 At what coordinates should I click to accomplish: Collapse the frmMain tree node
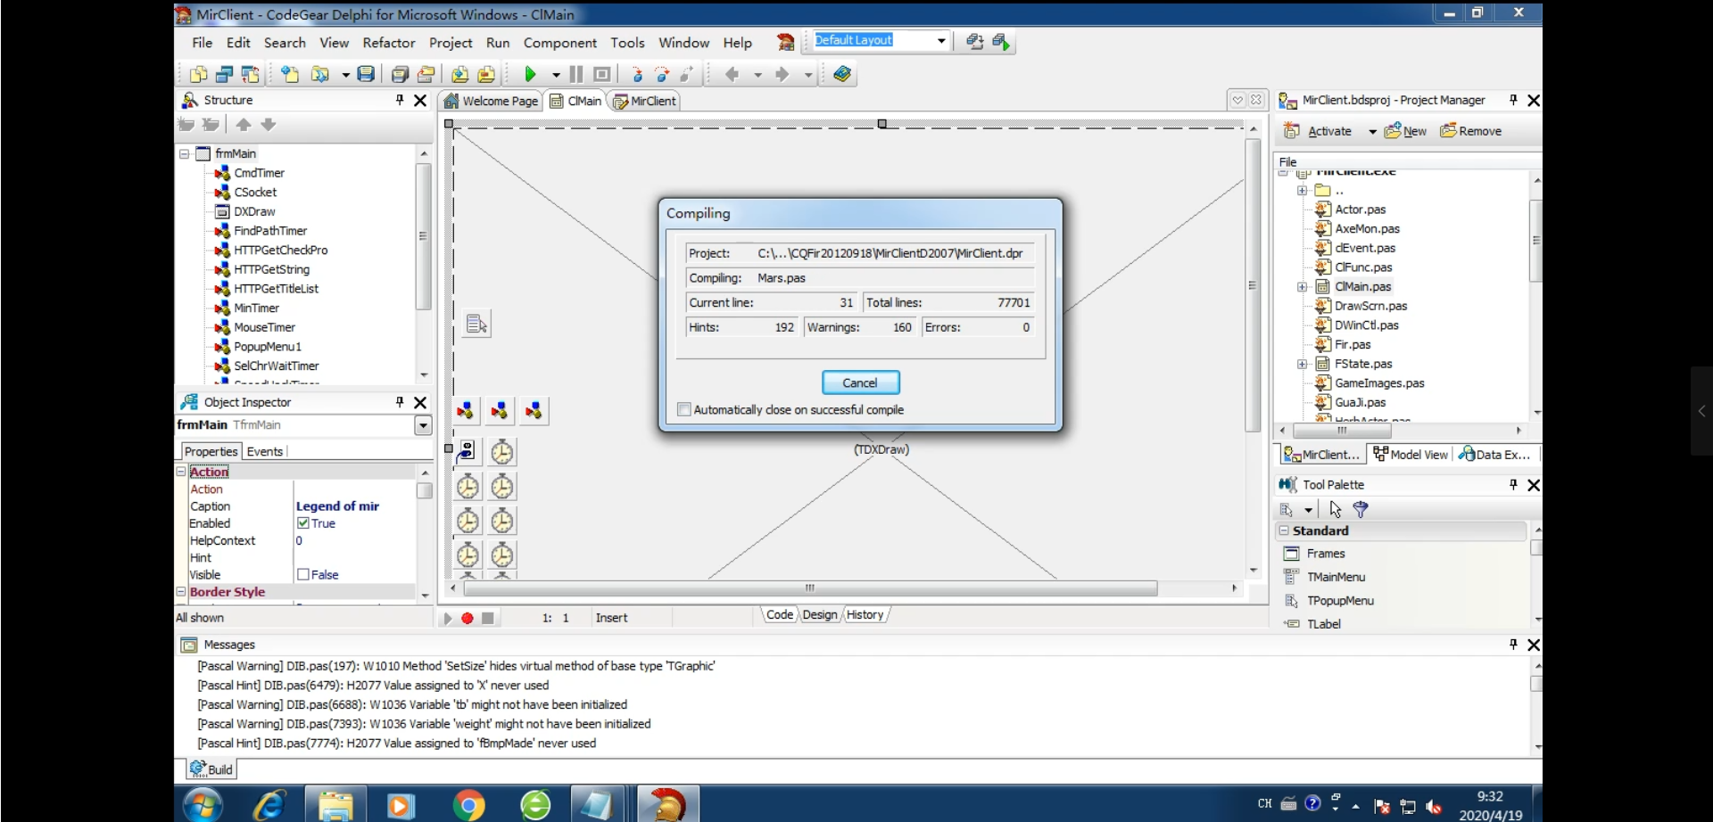coord(184,153)
